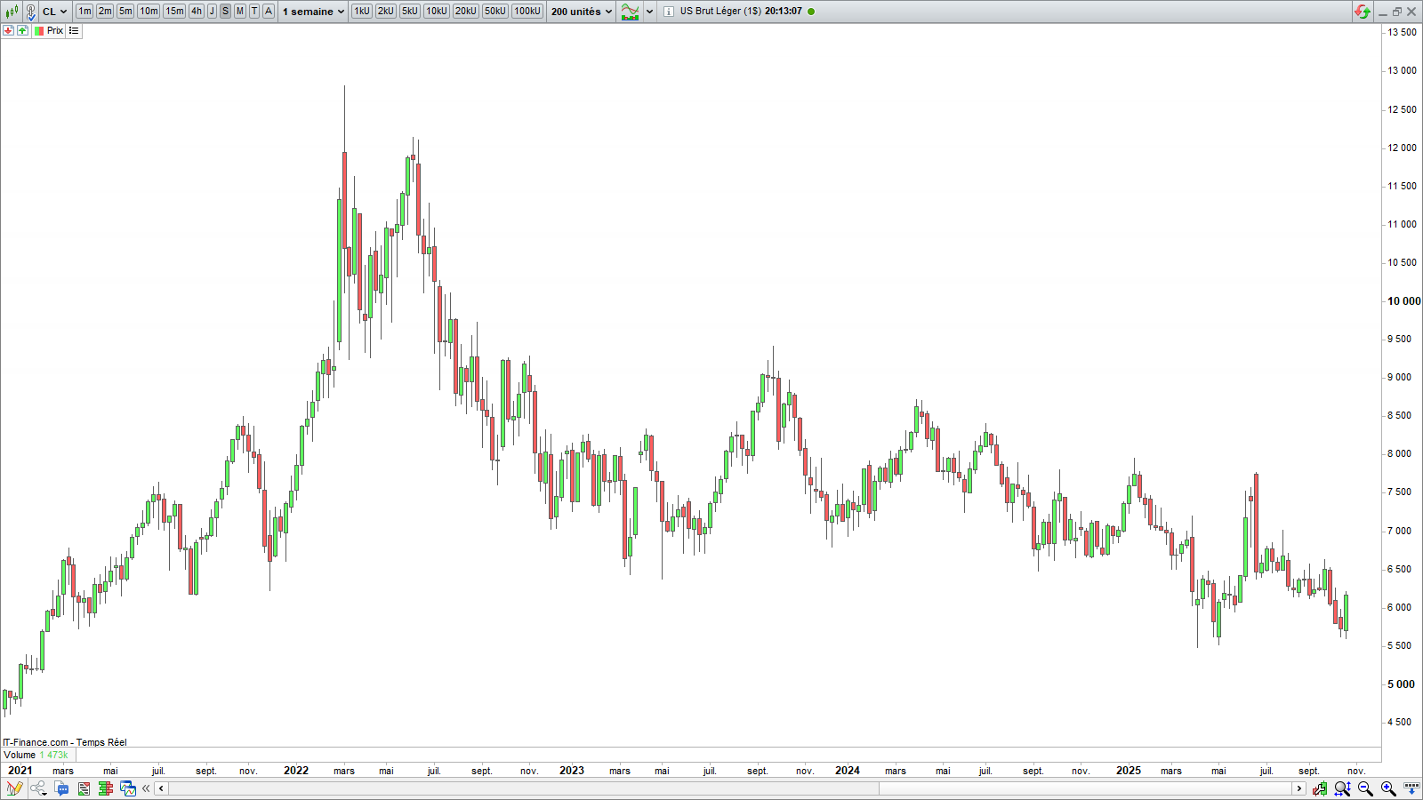Switch to the M monthly tab

click(239, 12)
